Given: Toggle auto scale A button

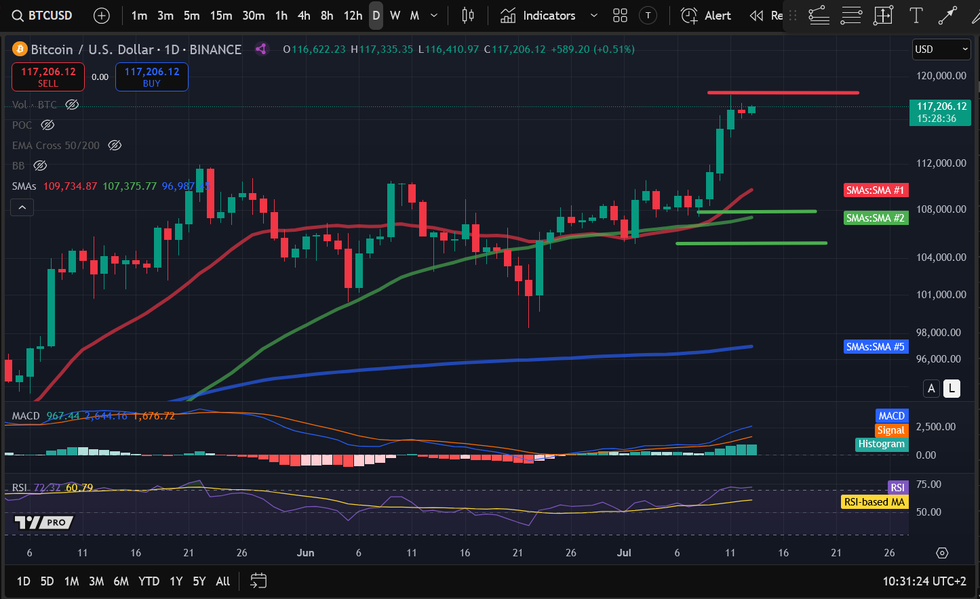Looking at the screenshot, I should pyautogui.click(x=931, y=388).
